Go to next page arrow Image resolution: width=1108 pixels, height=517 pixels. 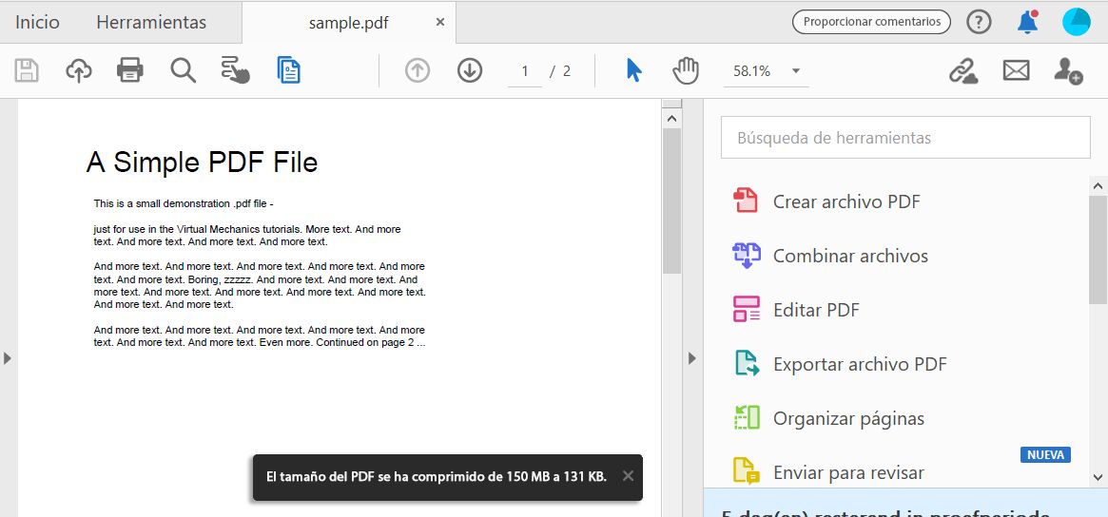469,70
